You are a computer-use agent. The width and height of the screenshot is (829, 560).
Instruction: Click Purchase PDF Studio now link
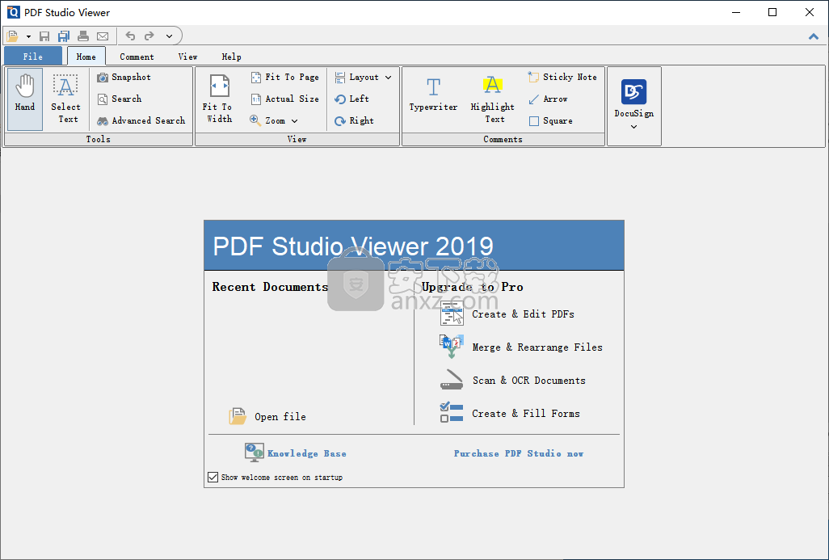(x=519, y=453)
